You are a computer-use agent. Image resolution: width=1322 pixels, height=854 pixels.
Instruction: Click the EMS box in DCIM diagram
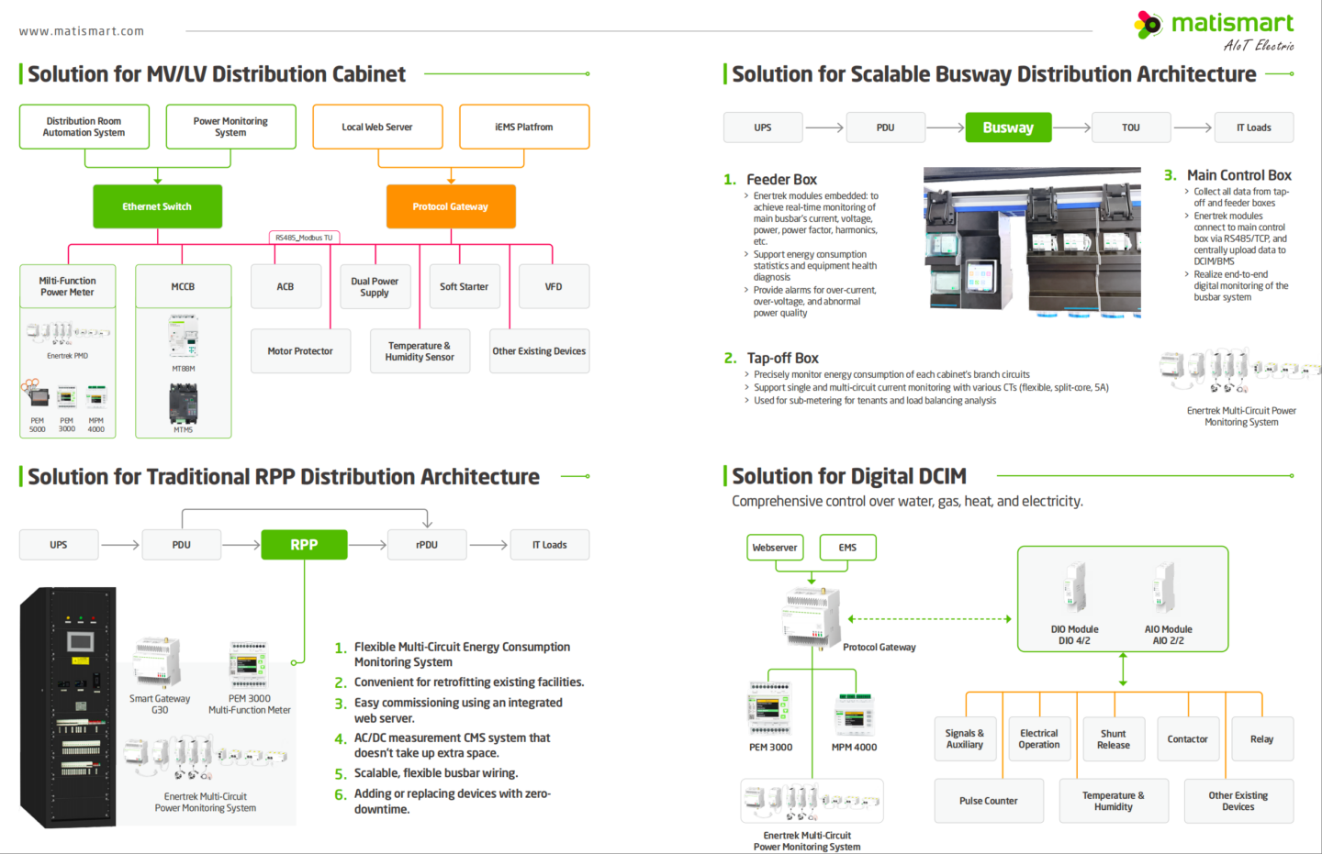pos(847,548)
